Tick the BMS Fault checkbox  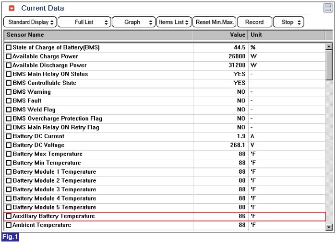click(9, 101)
